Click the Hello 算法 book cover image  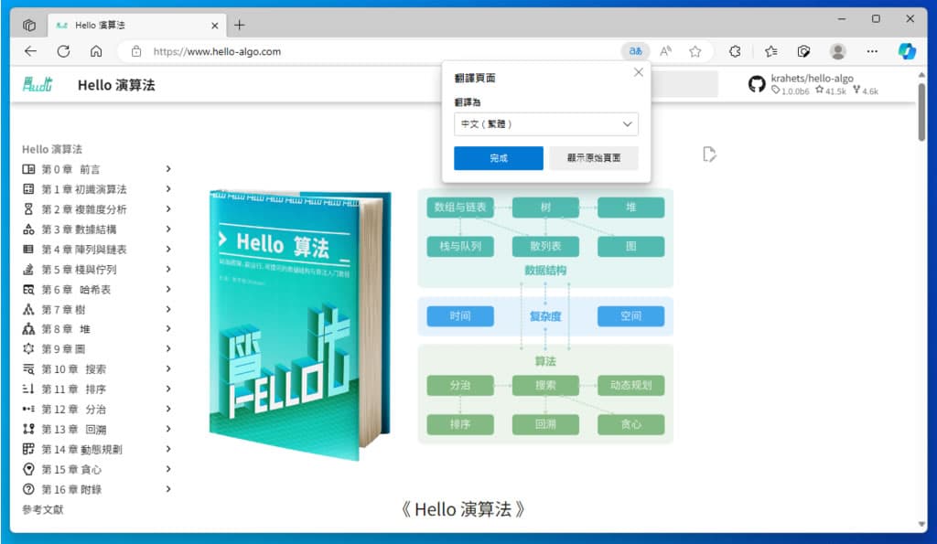point(300,325)
